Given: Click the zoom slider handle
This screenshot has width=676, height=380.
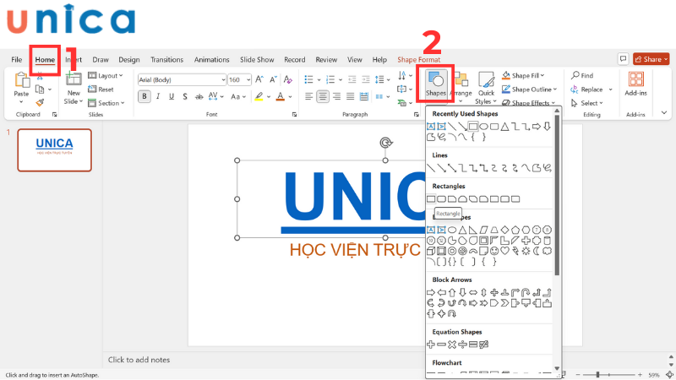Looking at the screenshot, I should (x=597, y=375).
